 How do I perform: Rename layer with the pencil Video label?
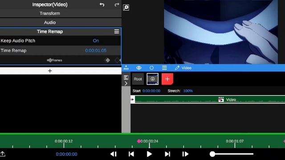[x=183, y=68]
